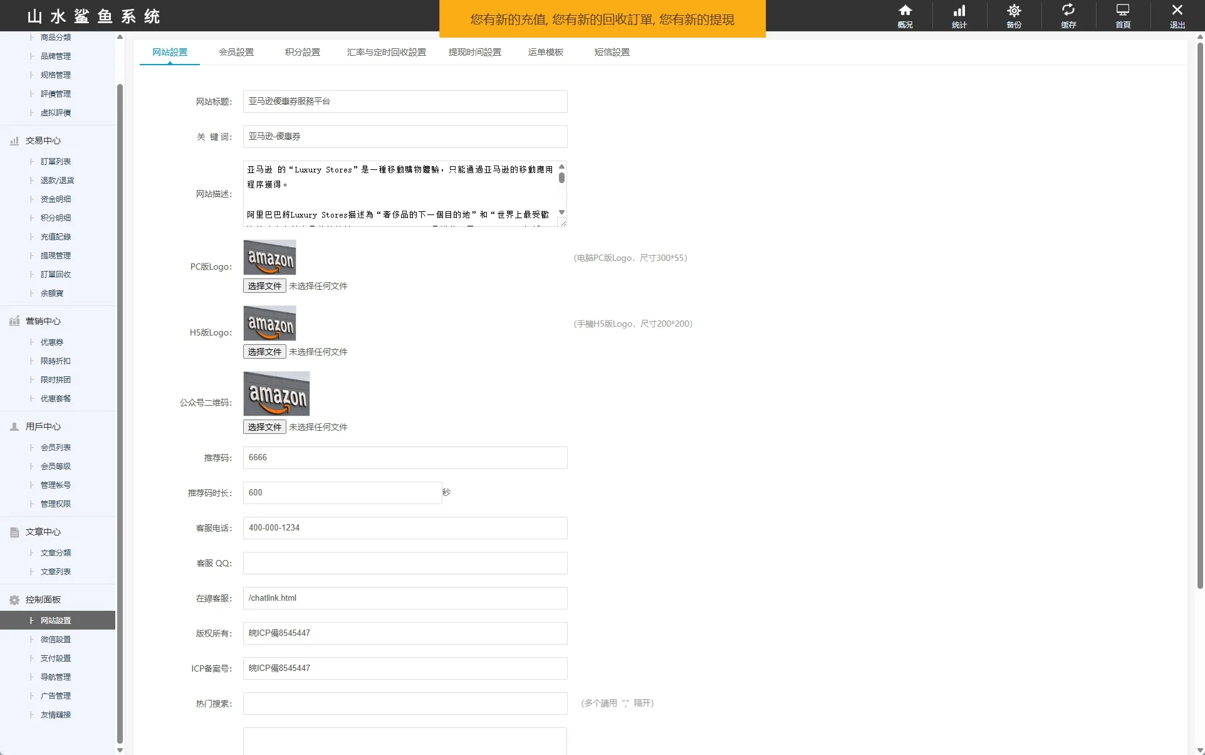The width and height of the screenshot is (1205, 755).
Task: Collapse the 营销中心 sidebar section
Action: (x=43, y=322)
